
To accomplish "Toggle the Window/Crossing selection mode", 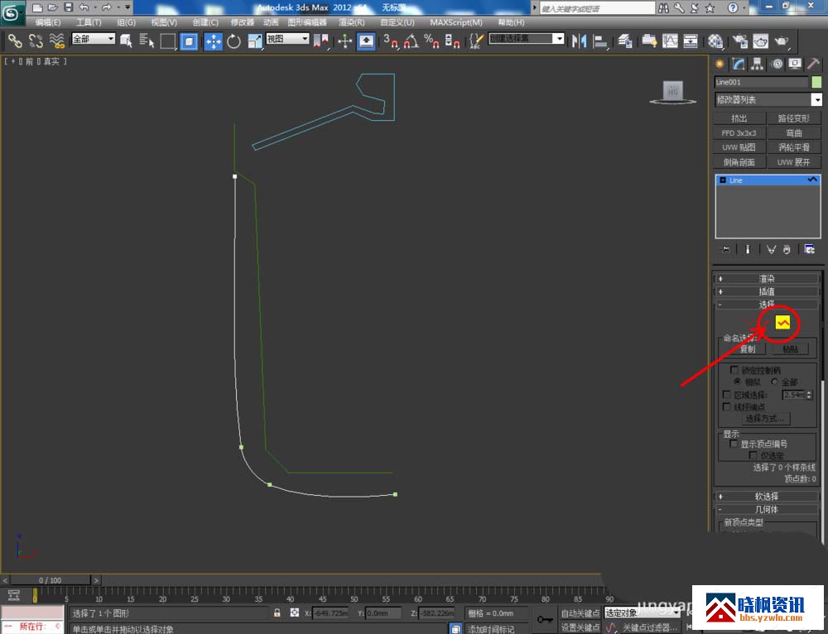I will click(x=189, y=41).
